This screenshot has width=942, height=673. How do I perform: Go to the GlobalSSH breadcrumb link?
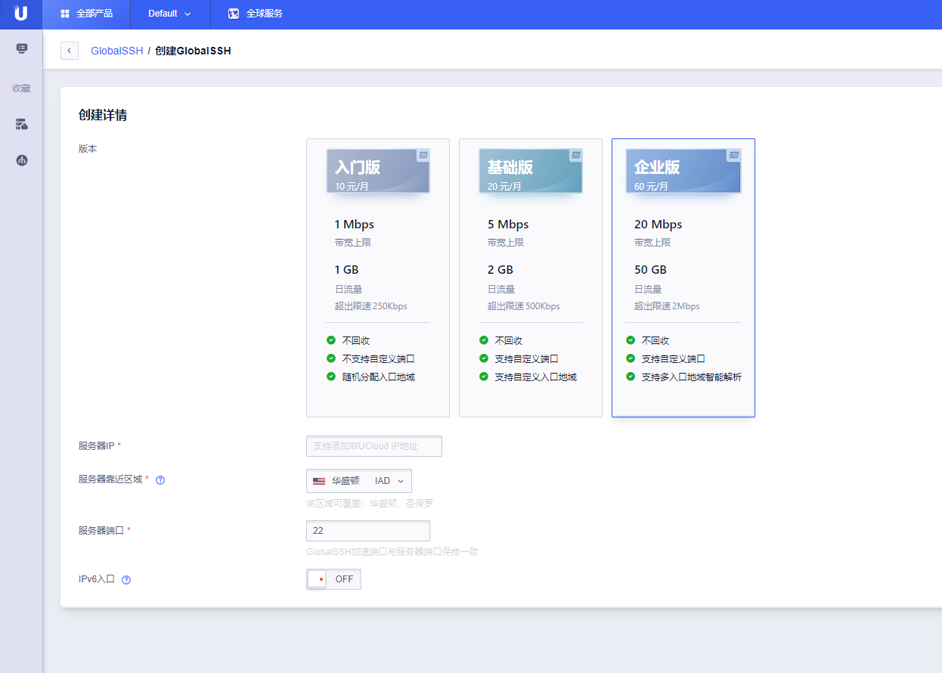point(116,51)
